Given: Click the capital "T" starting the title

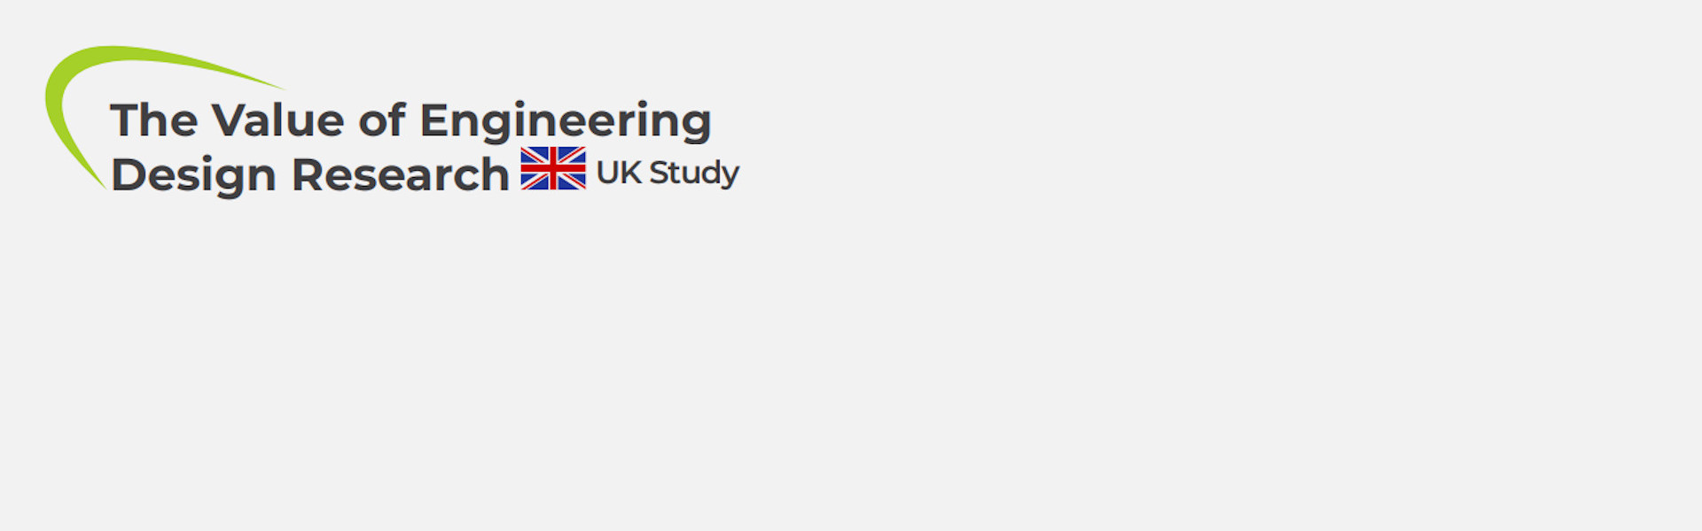Looking at the screenshot, I should click(x=127, y=120).
